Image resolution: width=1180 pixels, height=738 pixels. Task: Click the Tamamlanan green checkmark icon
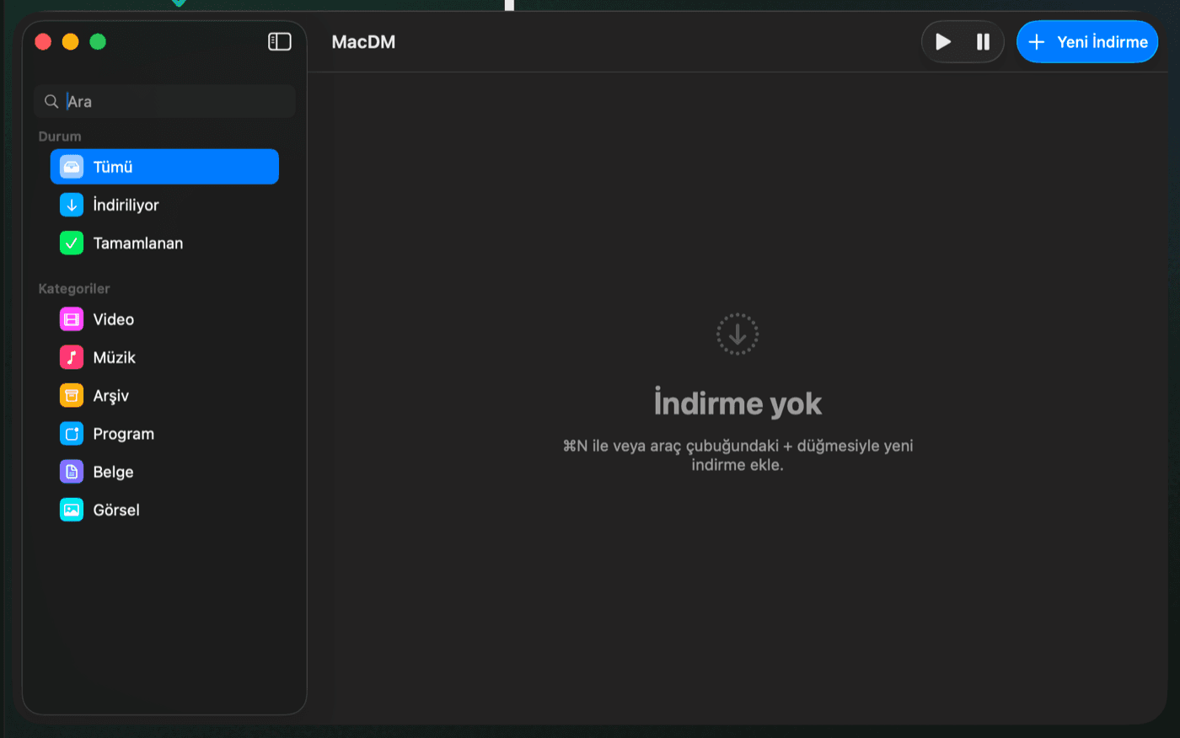[x=72, y=243]
